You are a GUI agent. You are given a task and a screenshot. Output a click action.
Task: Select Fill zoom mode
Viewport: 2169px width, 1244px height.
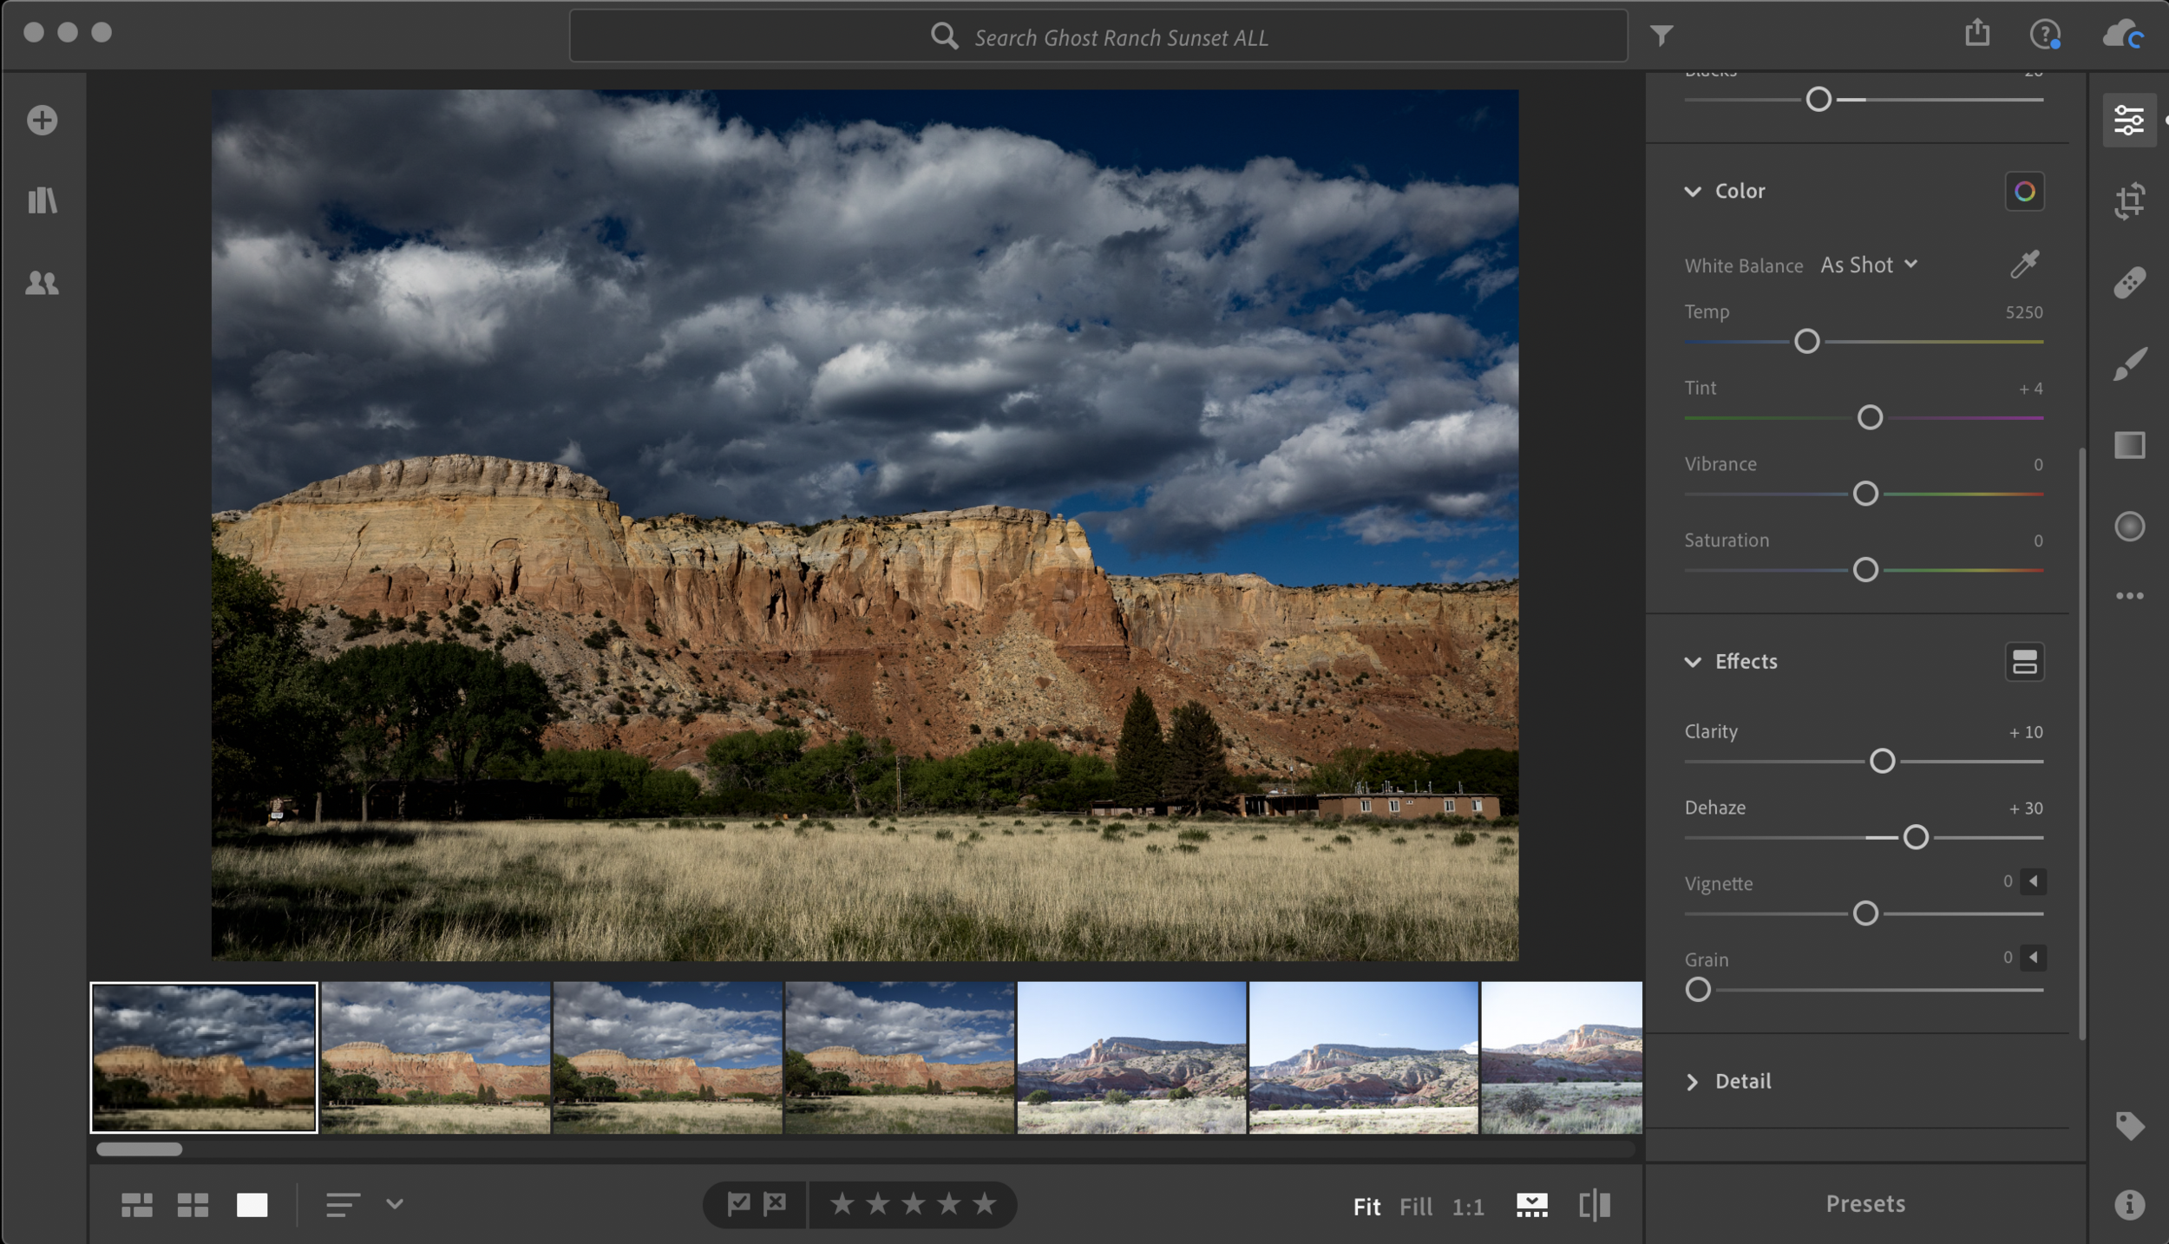click(x=1416, y=1207)
